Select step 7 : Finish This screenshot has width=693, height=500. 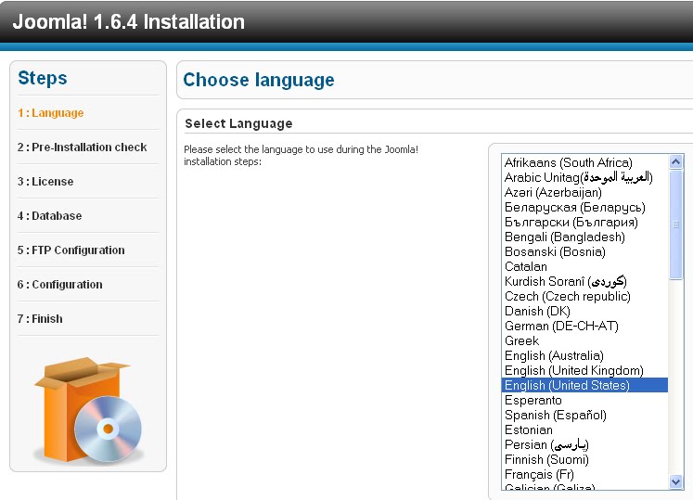click(x=40, y=319)
